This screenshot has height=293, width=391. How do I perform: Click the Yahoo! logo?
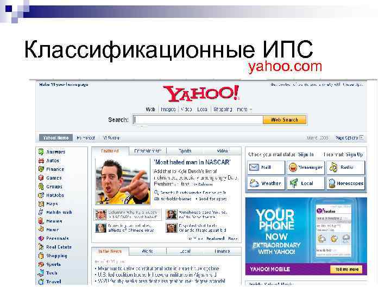(201, 93)
